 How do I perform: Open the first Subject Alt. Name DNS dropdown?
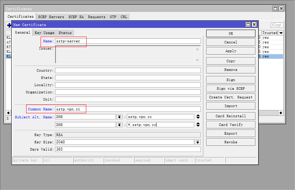[119, 117]
